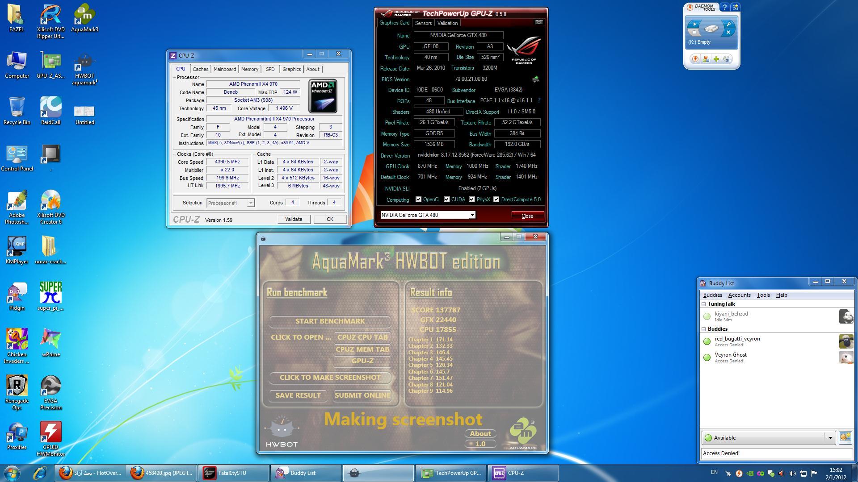Image resolution: width=858 pixels, height=482 pixels.
Task: Open Daemon Tools settings wrench icon
Action: [x=728, y=25]
